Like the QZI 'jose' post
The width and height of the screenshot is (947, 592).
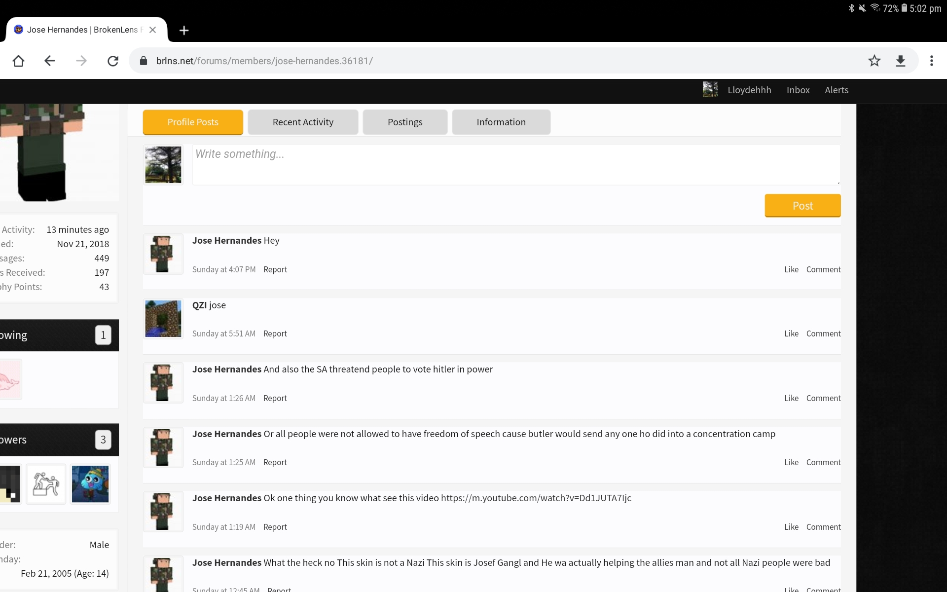click(791, 333)
